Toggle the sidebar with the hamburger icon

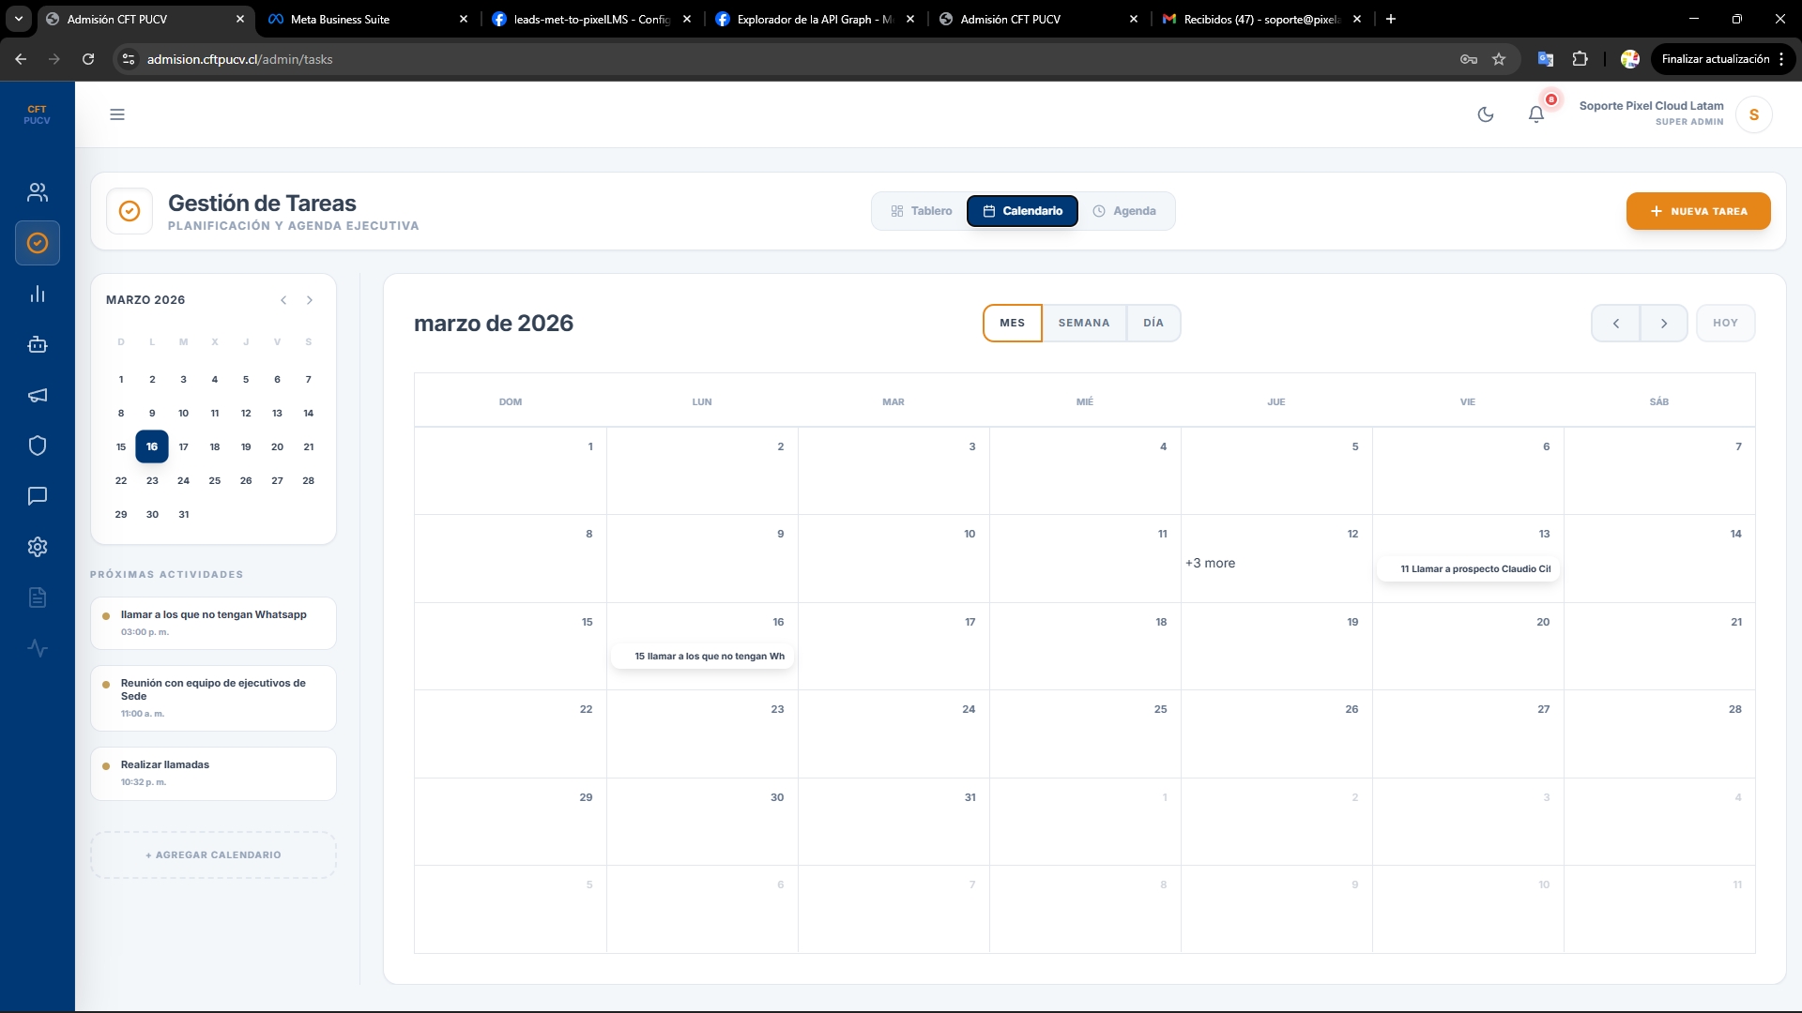[x=117, y=114]
